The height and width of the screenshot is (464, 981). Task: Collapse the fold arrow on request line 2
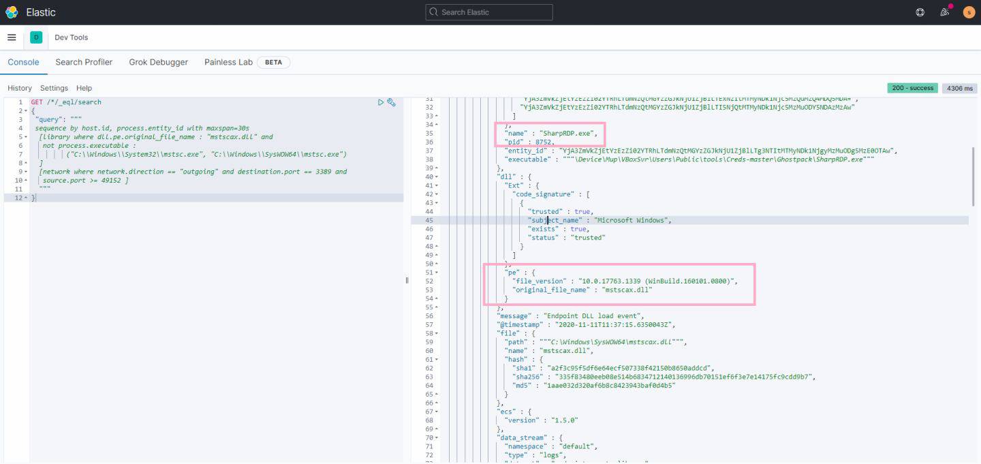26,111
